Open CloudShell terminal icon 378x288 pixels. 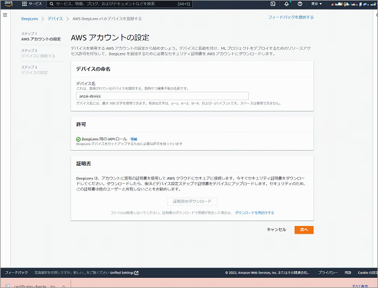click(x=273, y=4)
